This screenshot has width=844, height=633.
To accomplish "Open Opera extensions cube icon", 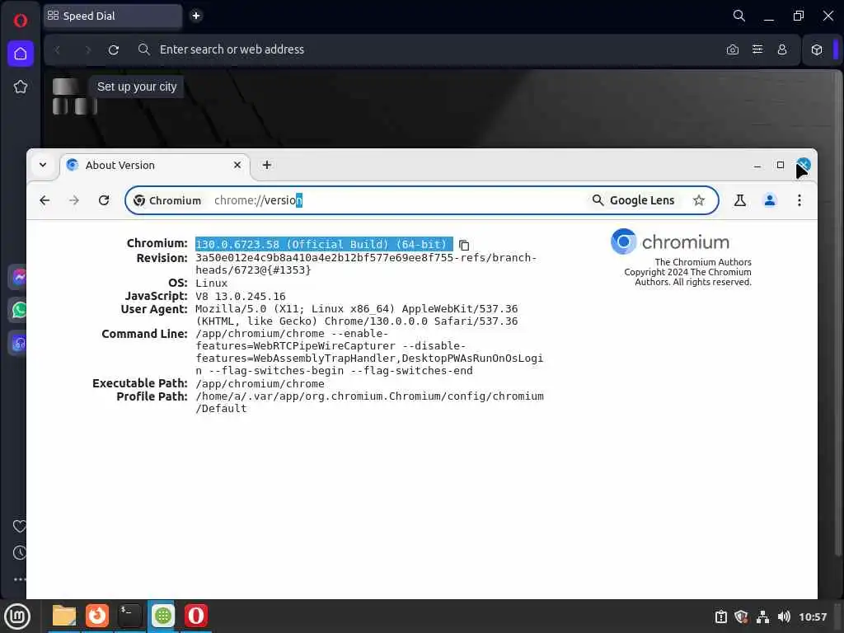I will (x=817, y=49).
